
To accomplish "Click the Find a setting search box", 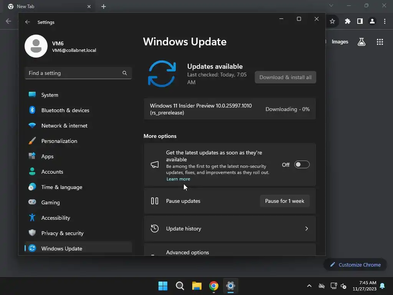I will pos(78,73).
